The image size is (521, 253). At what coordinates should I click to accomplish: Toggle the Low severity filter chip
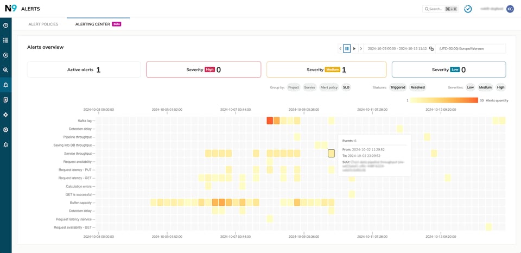(470, 87)
